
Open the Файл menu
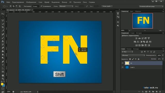8,2
